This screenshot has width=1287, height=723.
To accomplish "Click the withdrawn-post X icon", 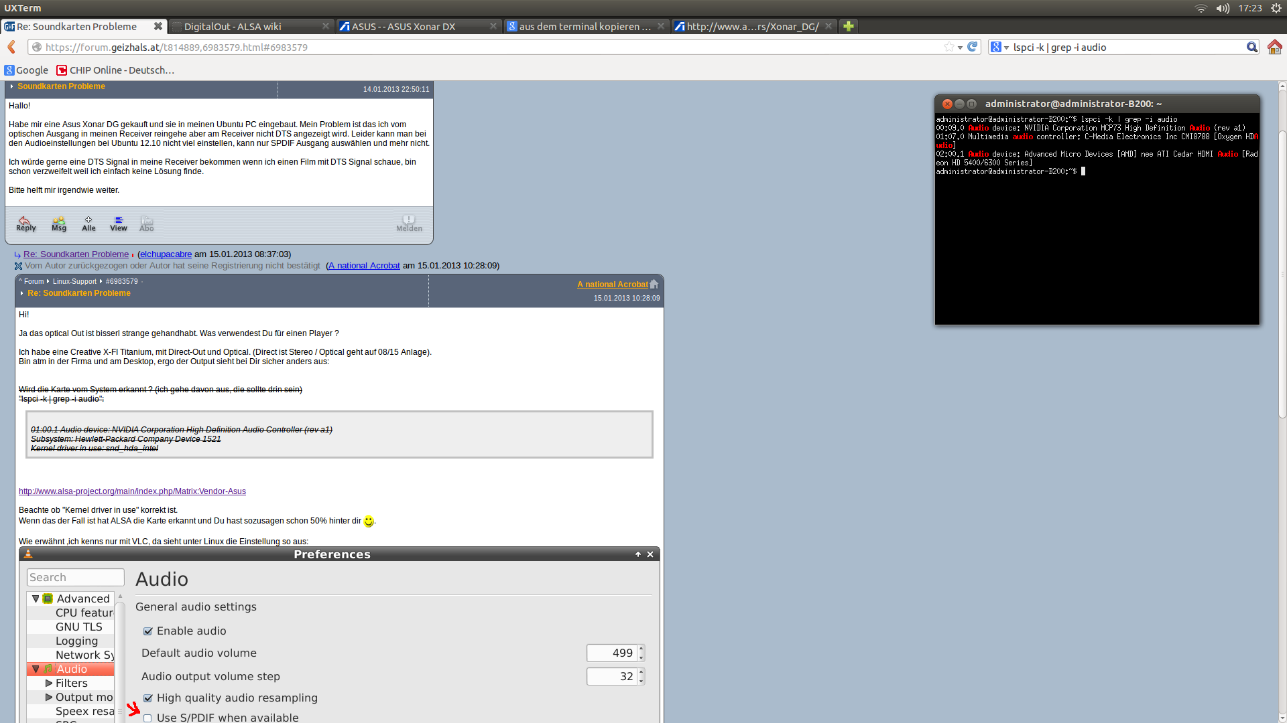I will 18,266.
